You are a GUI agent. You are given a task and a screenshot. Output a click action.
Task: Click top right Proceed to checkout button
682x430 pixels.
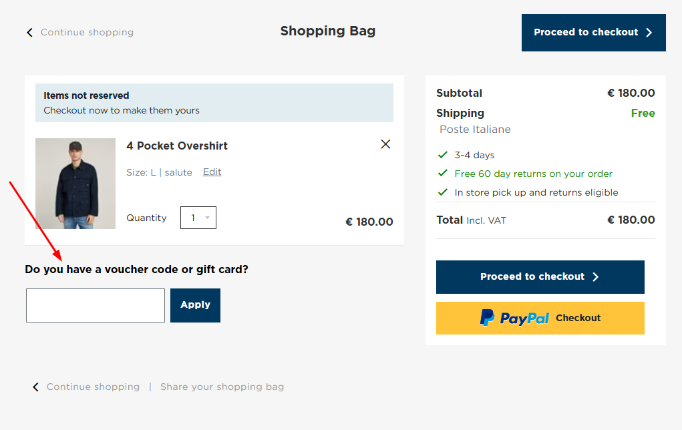593,32
